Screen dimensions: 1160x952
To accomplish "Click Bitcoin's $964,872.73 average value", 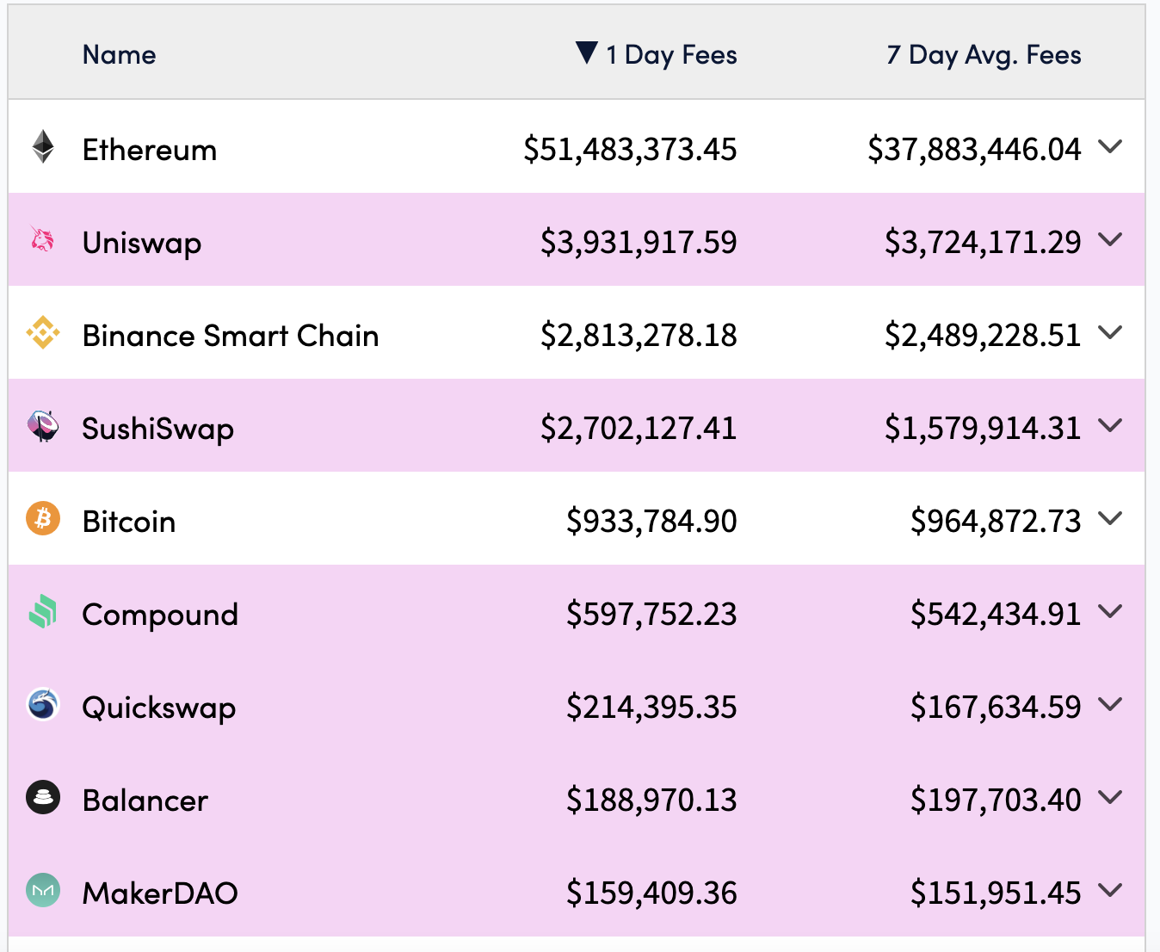I will [996, 522].
